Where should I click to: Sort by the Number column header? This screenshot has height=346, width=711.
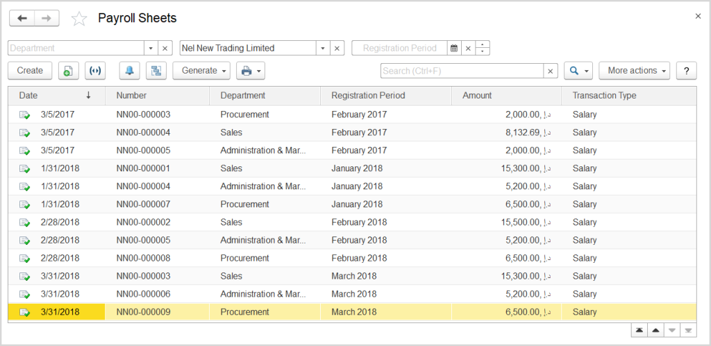click(x=158, y=96)
